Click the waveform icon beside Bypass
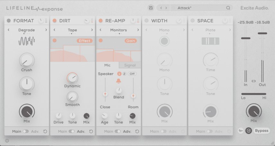Screen dimensions: 275x146 click(x=241, y=131)
